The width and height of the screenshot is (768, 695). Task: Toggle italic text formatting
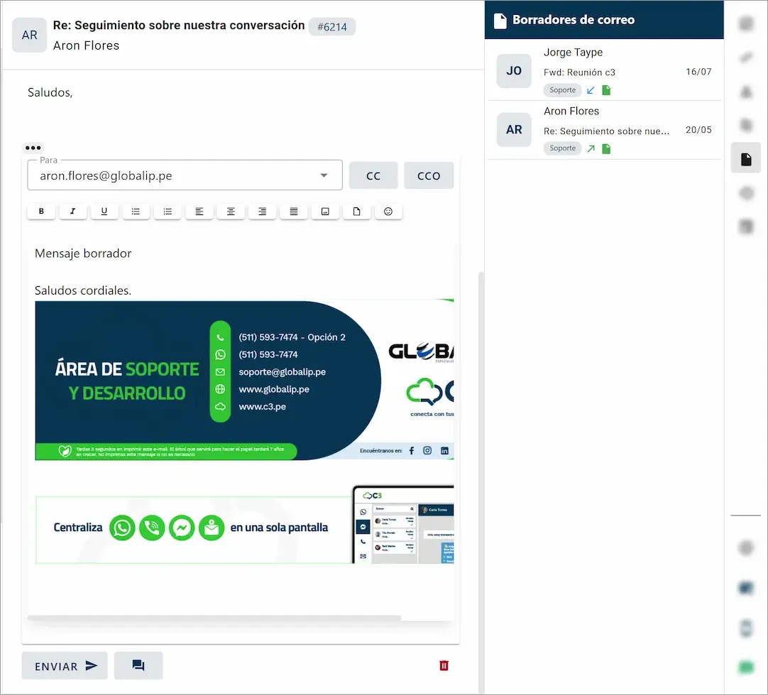coord(73,212)
